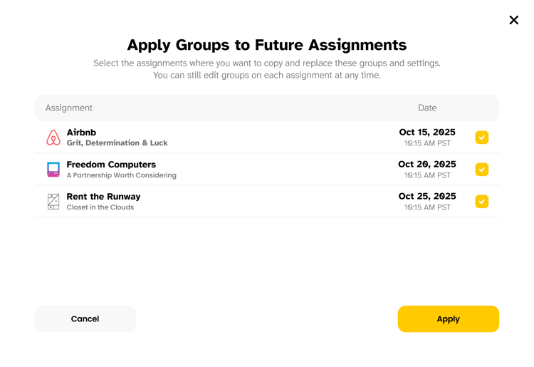This screenshot has width=534, height=367.
Task: Click the yellow Apply button
Action: (448, 319)
